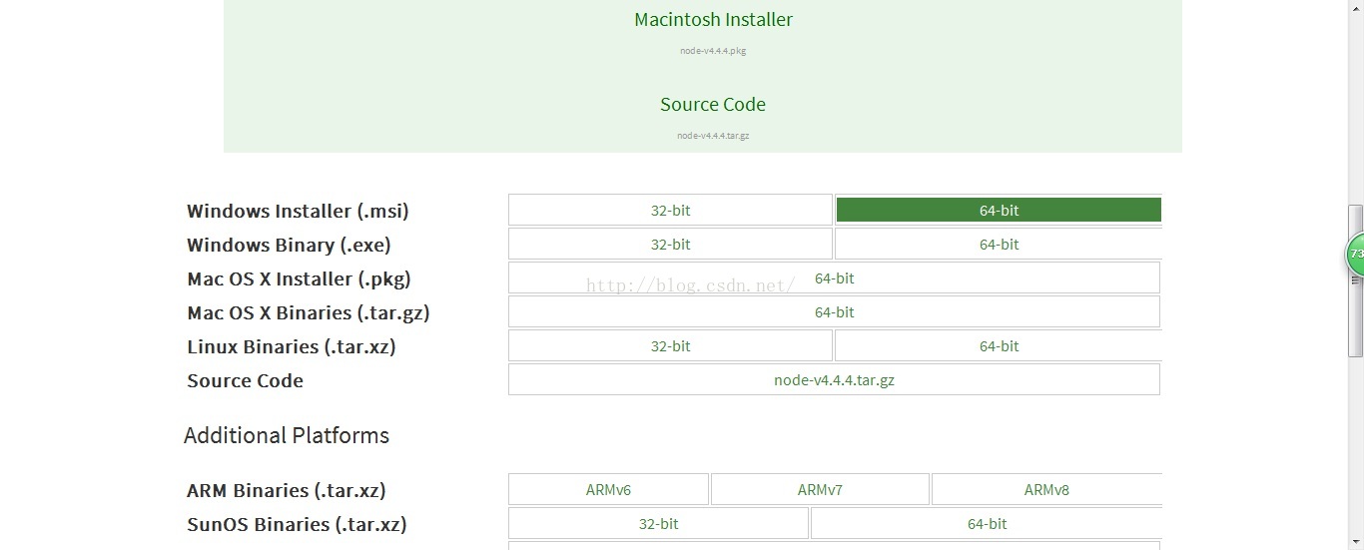Click the node-v4.4.4.tar.gz file name under the Source Code heading
Viewport: 1364px width, 550px height.
pyautogui.click(x=713, y=136)
